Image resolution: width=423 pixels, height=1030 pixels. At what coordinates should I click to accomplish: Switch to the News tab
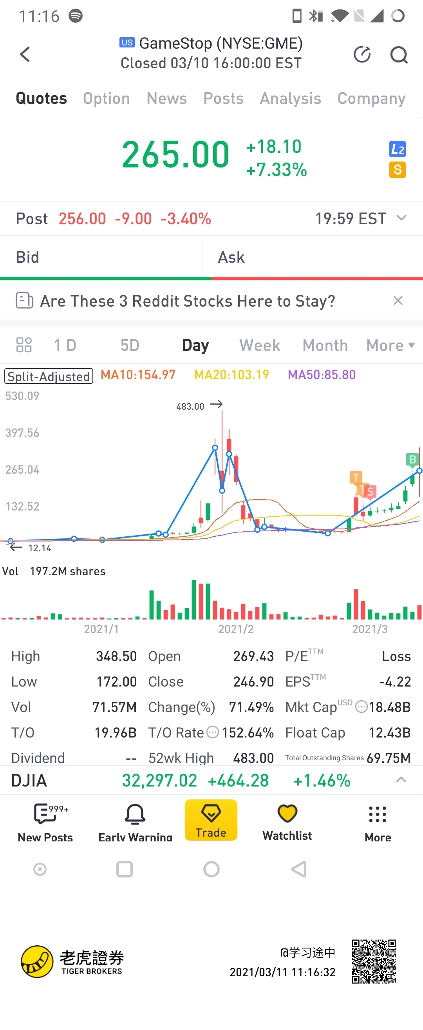pyautogui.click(x=166, y=98)
